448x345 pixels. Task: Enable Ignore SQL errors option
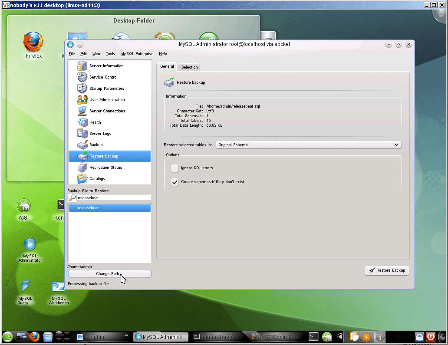[175, 168]
